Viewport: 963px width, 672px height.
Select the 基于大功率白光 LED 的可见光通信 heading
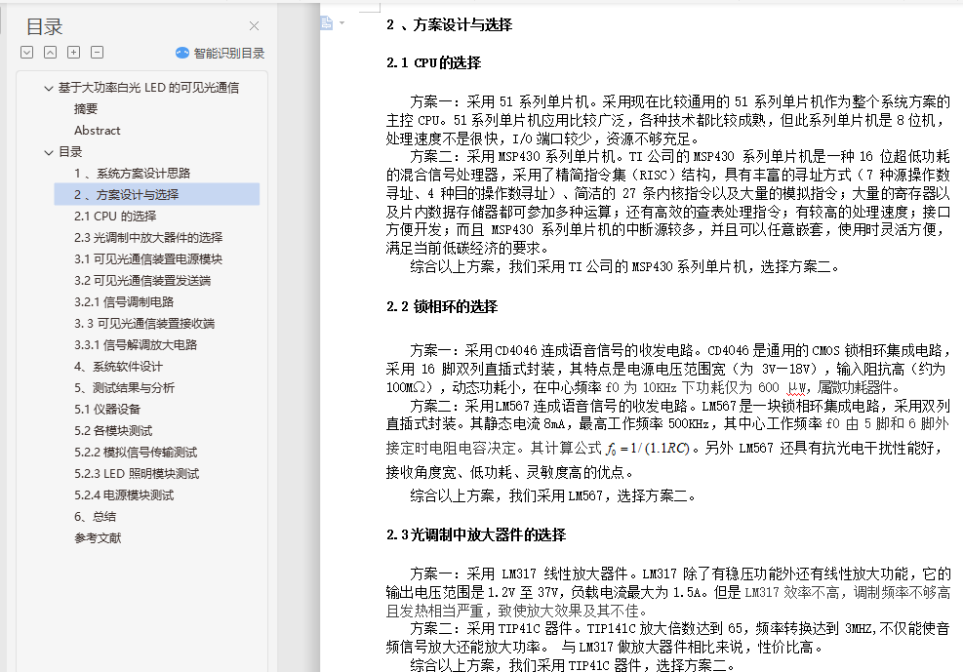[148, 88]
